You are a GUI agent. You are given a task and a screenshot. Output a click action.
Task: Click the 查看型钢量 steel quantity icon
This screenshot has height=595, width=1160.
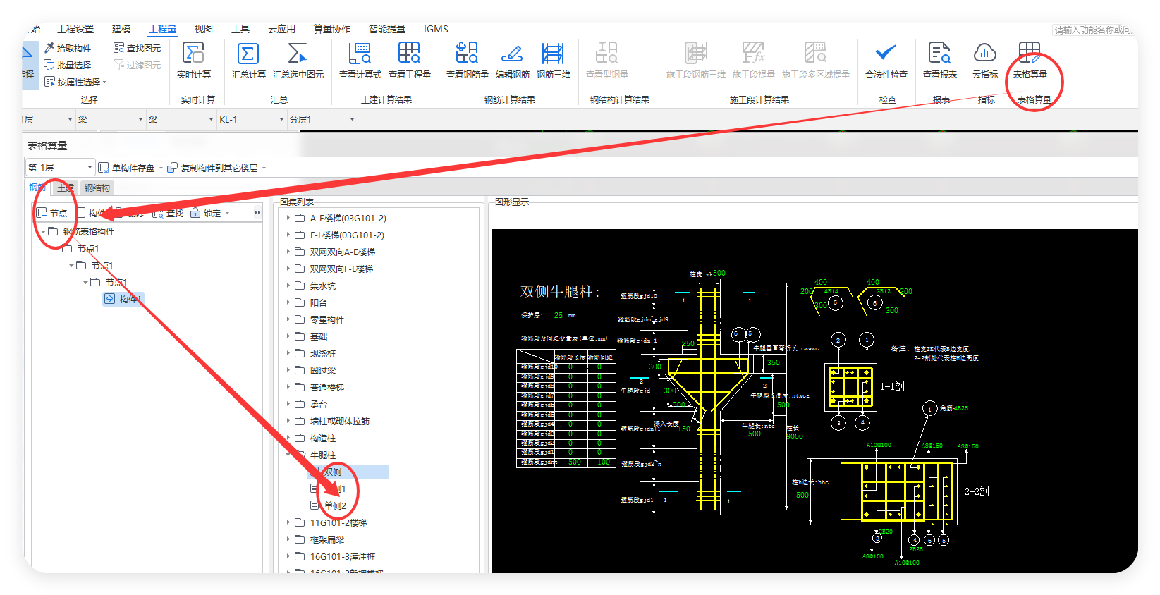606,54
